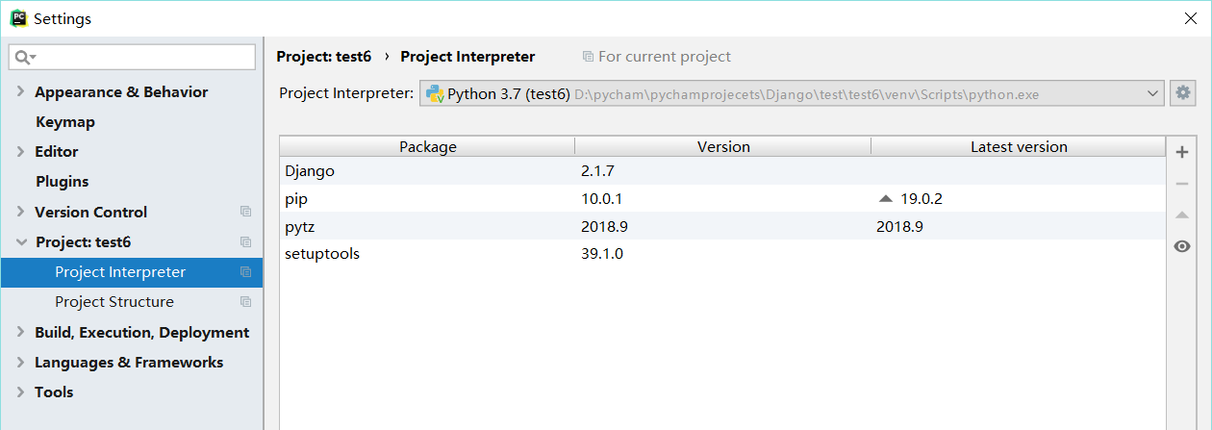Close the Settings window

pyautogui.click(x=1190, y=18)
